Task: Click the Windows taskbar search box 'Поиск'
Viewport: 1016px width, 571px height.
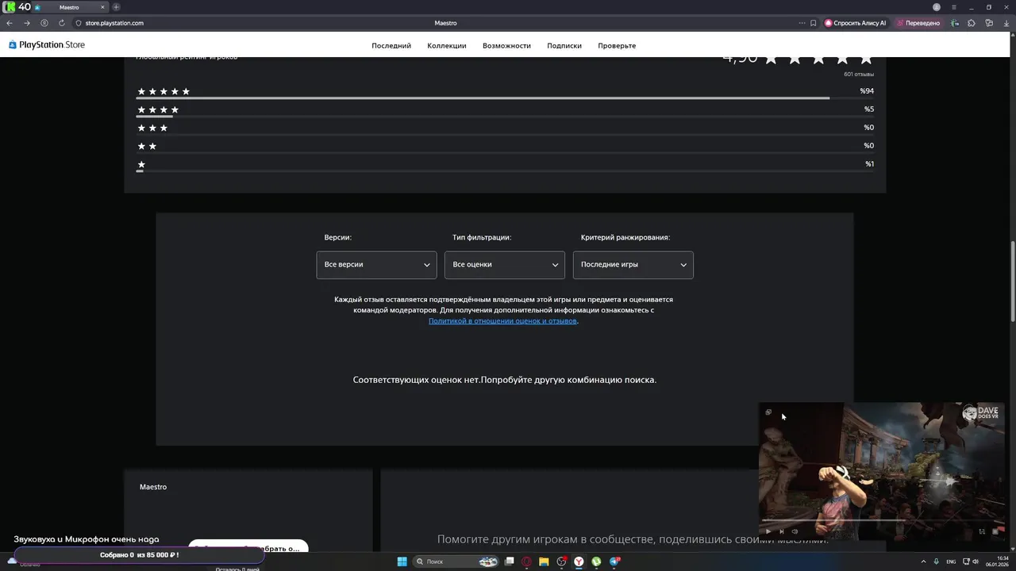Action: coord(456,561)
